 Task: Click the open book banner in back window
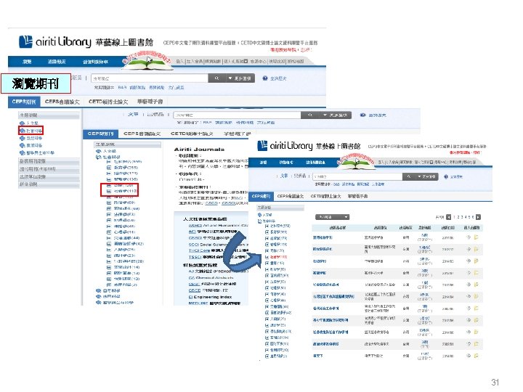(147, 62)
